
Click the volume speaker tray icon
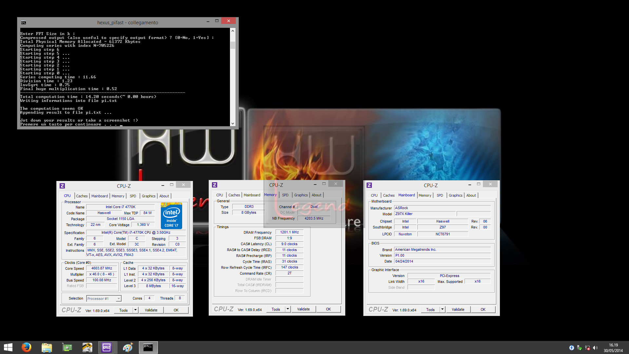point(595,348)
